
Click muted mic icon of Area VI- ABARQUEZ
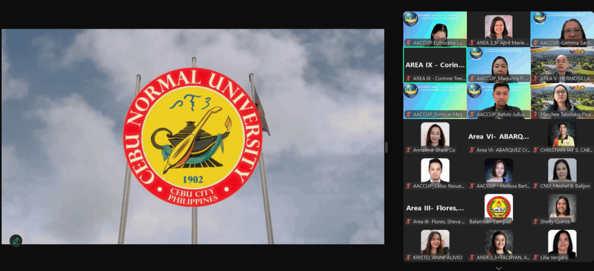(x=472, y=150)
